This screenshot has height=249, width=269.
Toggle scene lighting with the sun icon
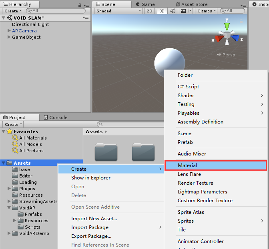(x=163, y=11)
